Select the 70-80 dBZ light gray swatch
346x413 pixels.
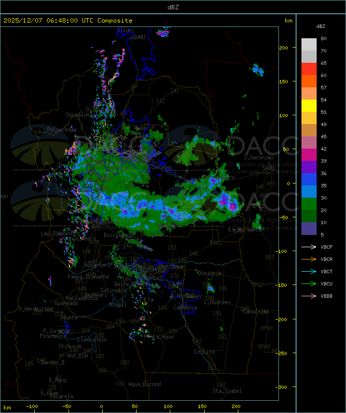[309, 45]
